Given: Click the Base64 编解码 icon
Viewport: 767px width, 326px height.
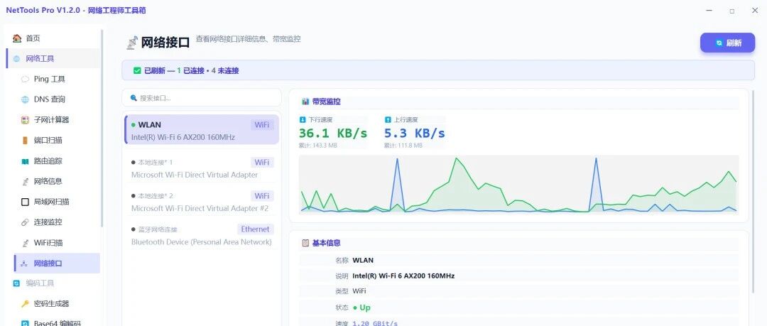Looking at the screenshot, I should pyautogui.click(x=25, y=323).
